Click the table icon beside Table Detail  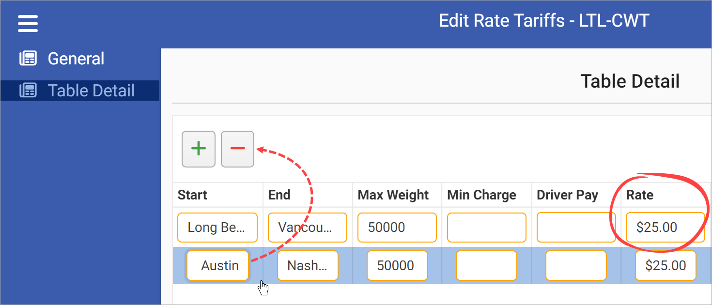click(x=28, y=90)
